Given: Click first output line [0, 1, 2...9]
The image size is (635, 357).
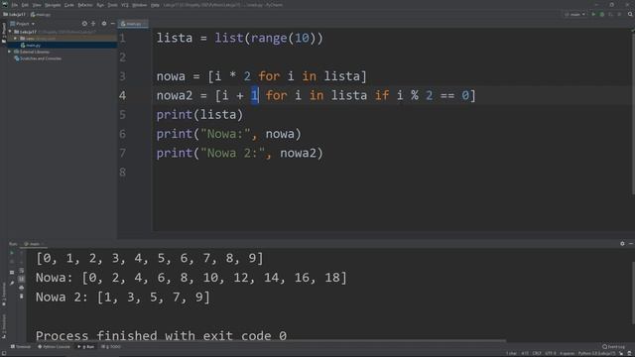Looking at the screenshot, I should [x=150, y=258].
